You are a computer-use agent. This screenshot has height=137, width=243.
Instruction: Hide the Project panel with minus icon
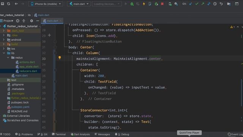coord(38,21)
